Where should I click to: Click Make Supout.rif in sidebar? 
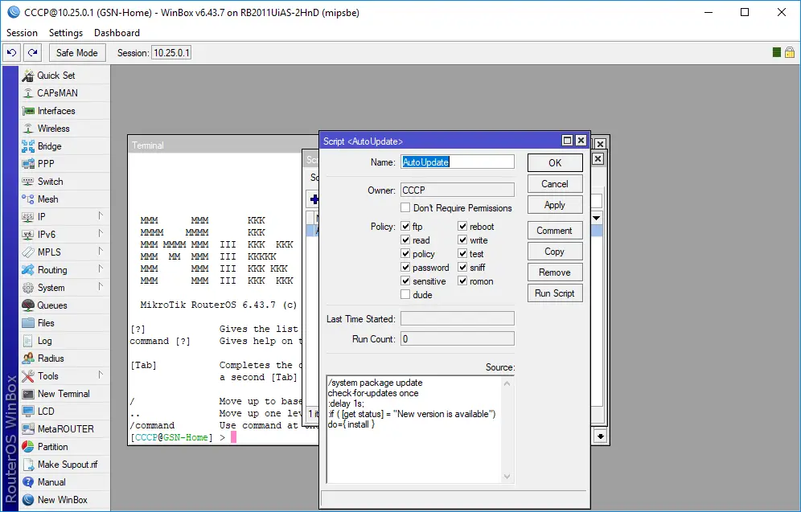click(x=64, y=465)
